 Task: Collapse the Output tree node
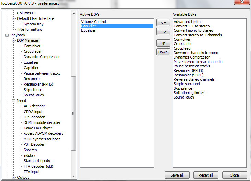tap(13, 177)
